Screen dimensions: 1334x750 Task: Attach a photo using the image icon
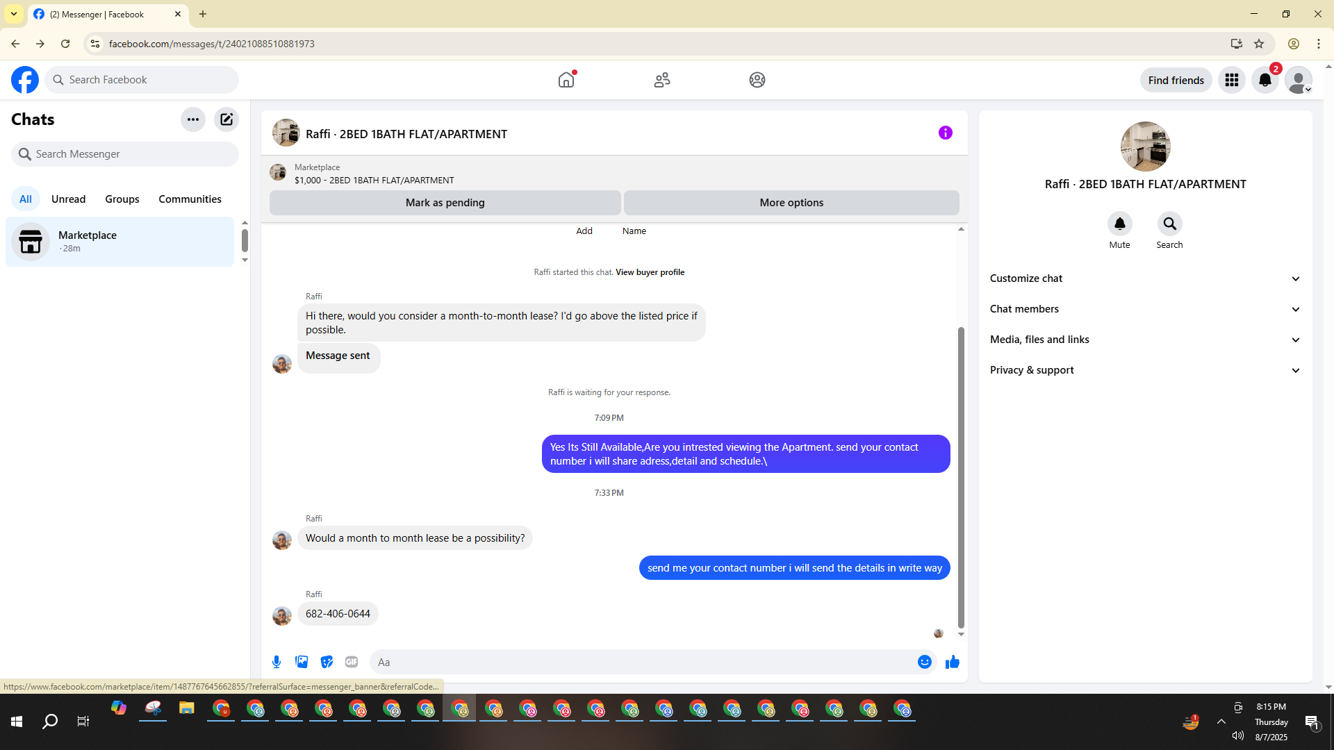[302, 662]
